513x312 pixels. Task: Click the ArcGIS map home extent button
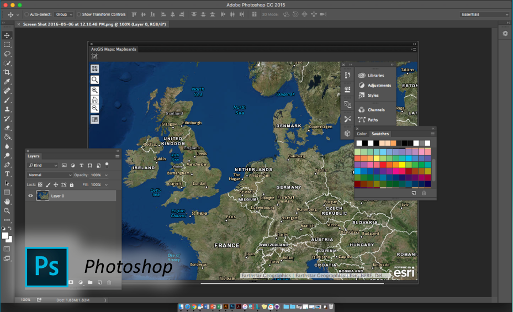pos(95,99)
